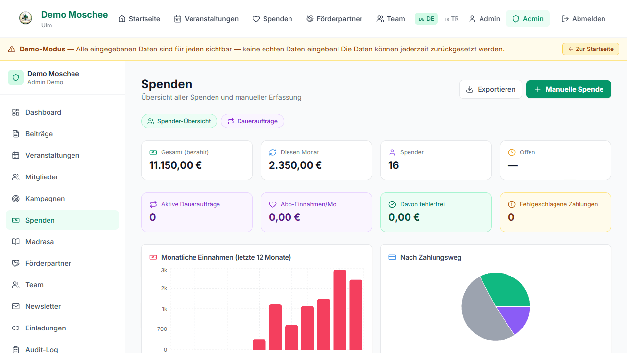Click the Einladungen link icon
The width and height of the screenshot is (627, 353).
click(16, 328)
